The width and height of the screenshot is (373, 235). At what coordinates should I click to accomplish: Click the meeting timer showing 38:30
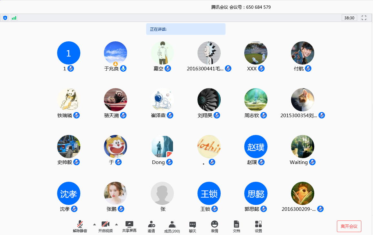pyautogui.click(x=349, y=18)
